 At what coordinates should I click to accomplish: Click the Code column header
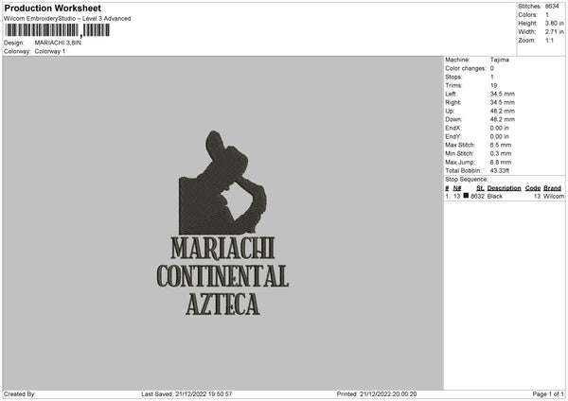(532, 188)
